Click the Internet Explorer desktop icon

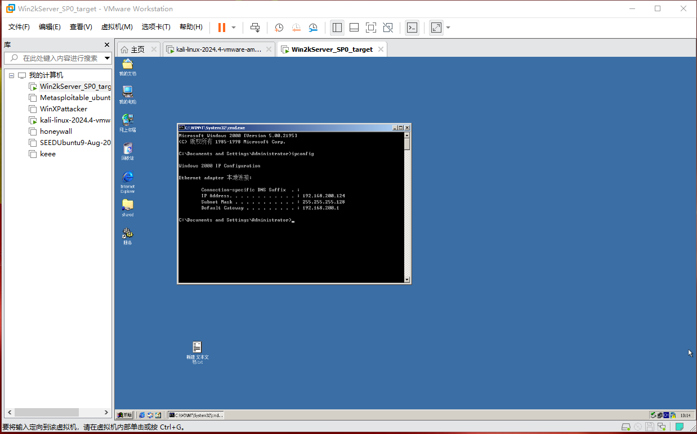coord(128,182)
